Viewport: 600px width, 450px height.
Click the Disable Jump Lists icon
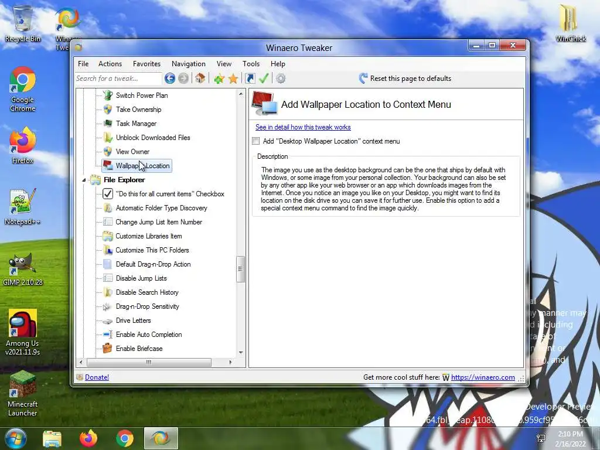[108, 278]
